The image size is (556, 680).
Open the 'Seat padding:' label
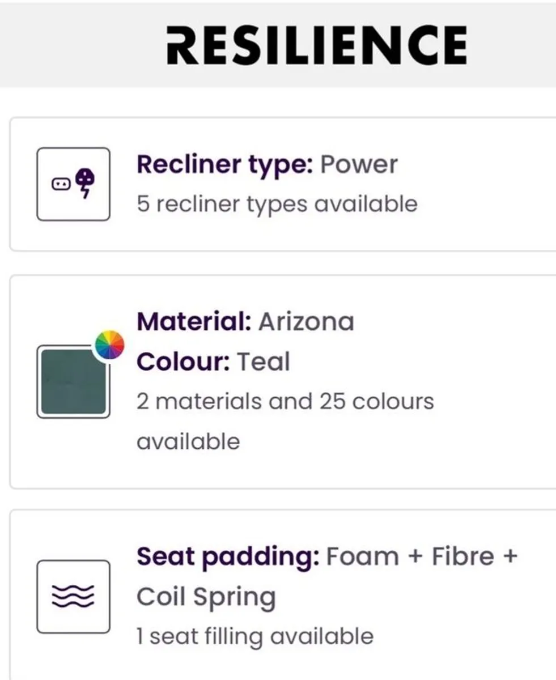(228, 556)
